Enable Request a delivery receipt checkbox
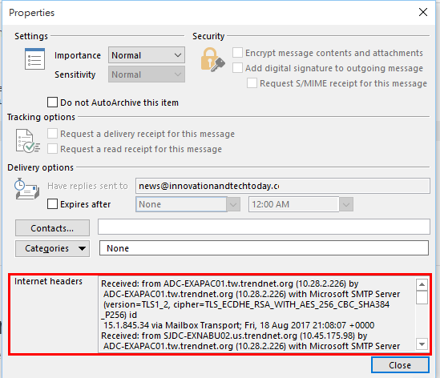440x378 pixels. (x=52, y=134)
